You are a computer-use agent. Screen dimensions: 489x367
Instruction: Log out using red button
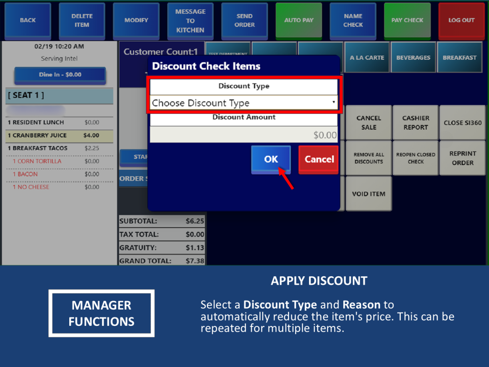click(461, 21)
